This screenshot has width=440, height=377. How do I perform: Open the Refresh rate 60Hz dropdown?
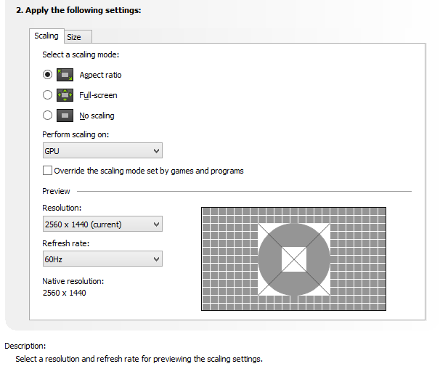[102, 259]
